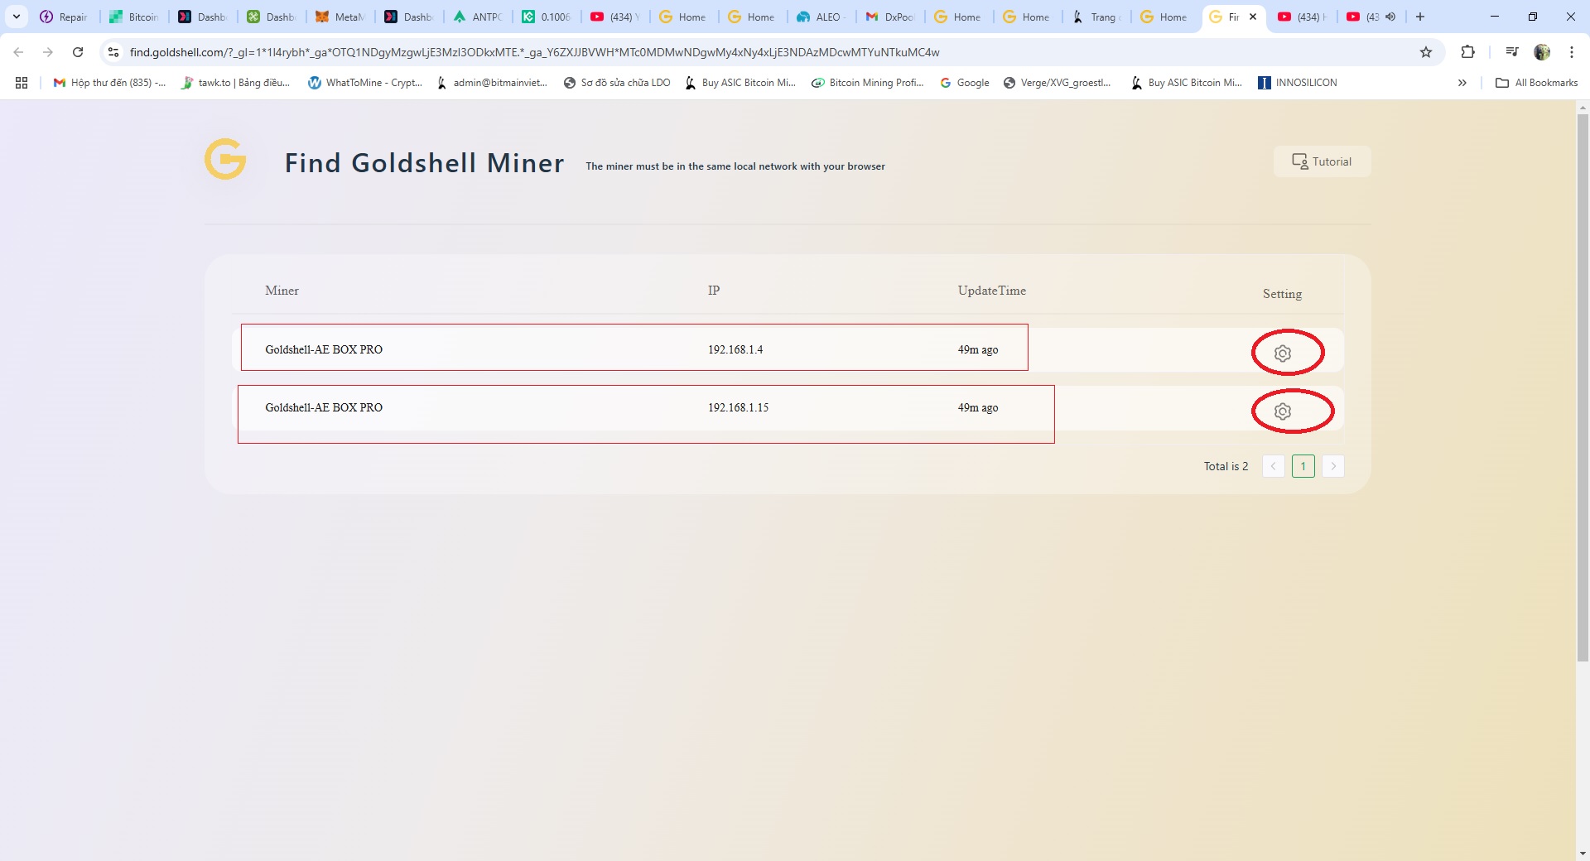Screen dimensions: 1590x861
Task: Expand hidden bookmarks overflow chevron
Action: [1462, 83]
